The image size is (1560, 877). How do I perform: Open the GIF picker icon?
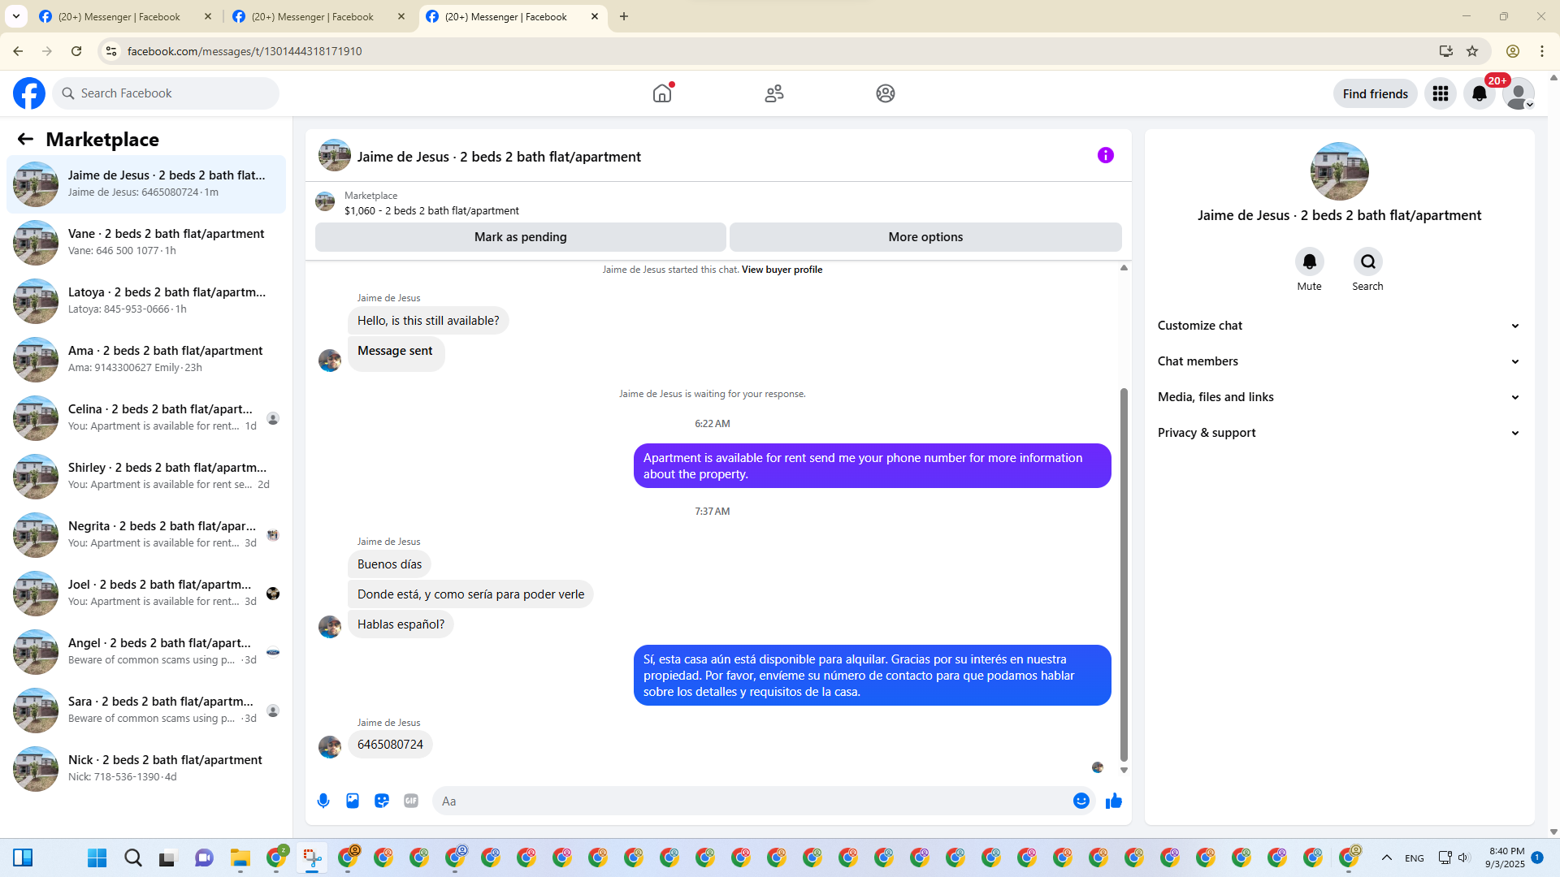411,801
